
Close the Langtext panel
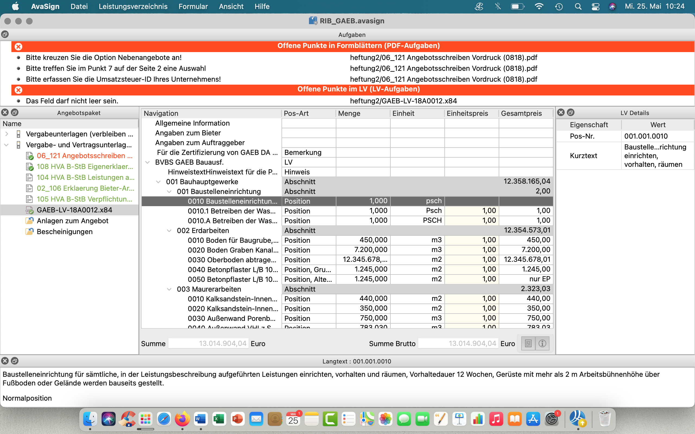point(5,361)
